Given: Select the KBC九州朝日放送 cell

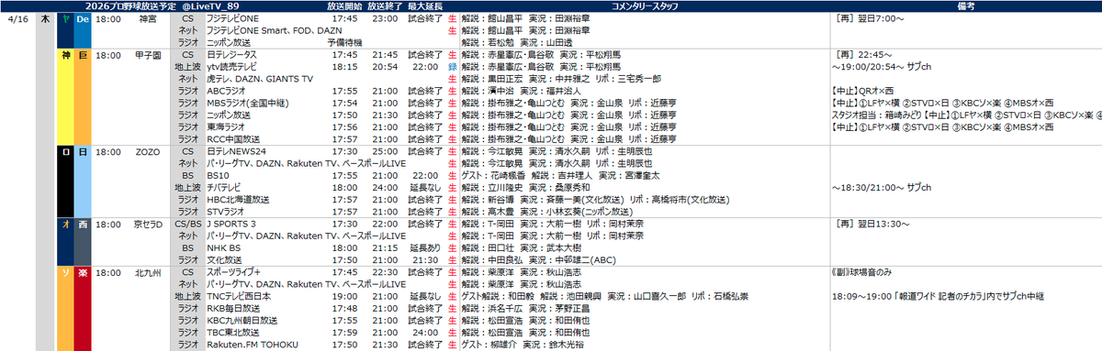Looking at the screenshot, I should click(242, 321).
